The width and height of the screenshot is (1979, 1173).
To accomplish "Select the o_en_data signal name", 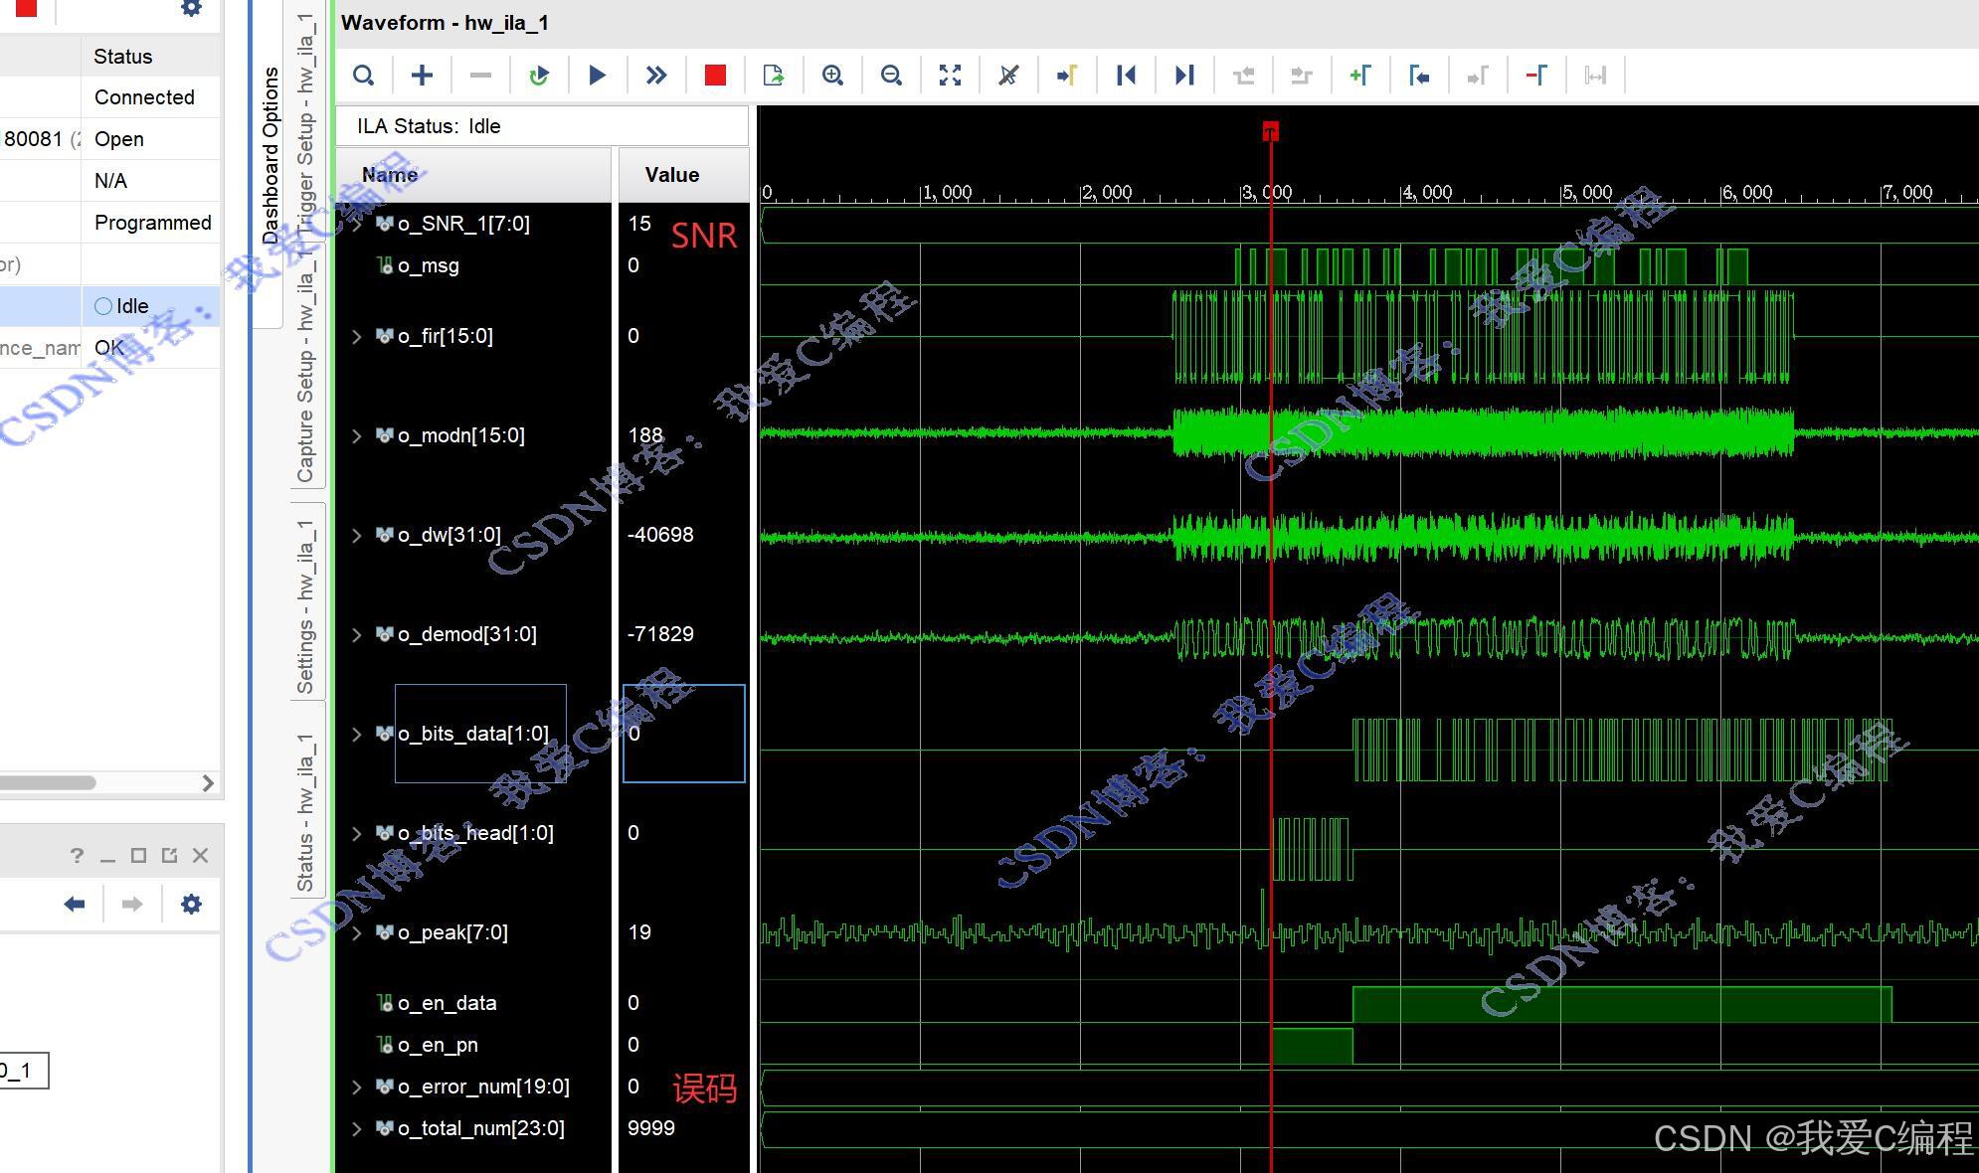I will tap(447, 1004).
